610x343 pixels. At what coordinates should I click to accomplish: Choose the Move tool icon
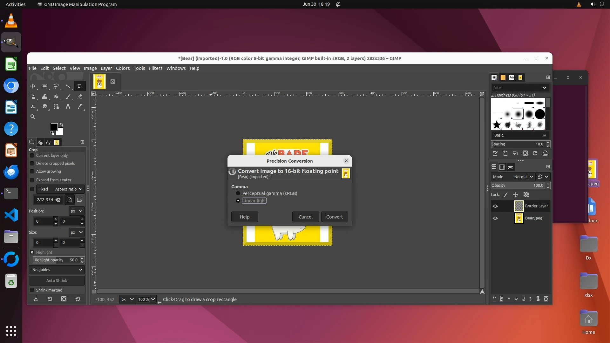33,86
